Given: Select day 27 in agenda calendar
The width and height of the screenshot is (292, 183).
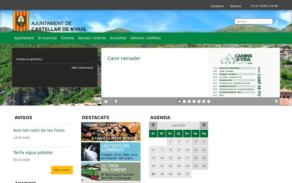Looking at the screenshot, I should point(153,174).
